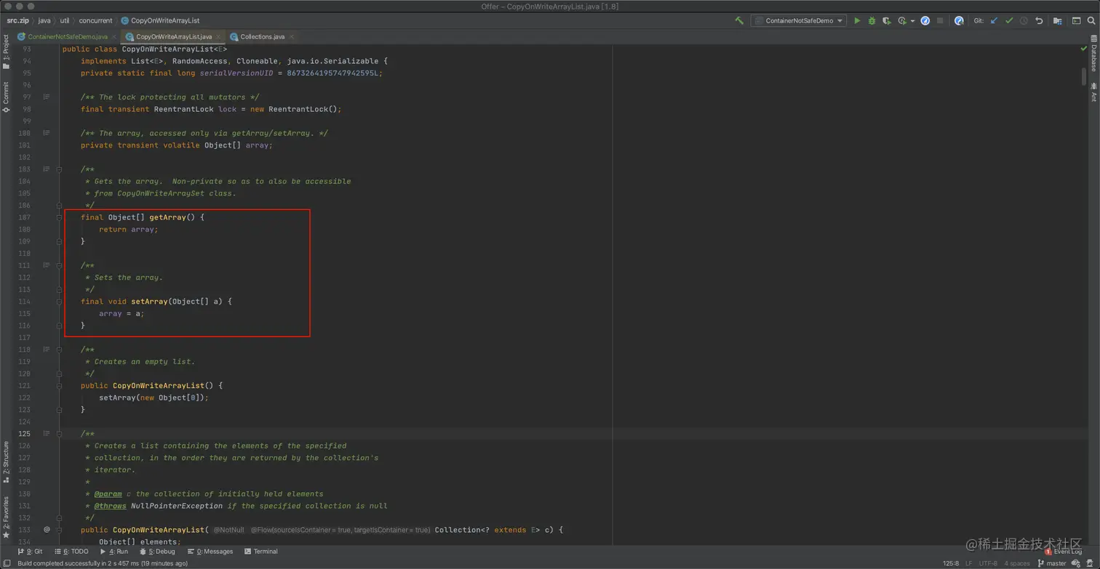Open Search Everywhere magnifier icon

coord(1091,20)
